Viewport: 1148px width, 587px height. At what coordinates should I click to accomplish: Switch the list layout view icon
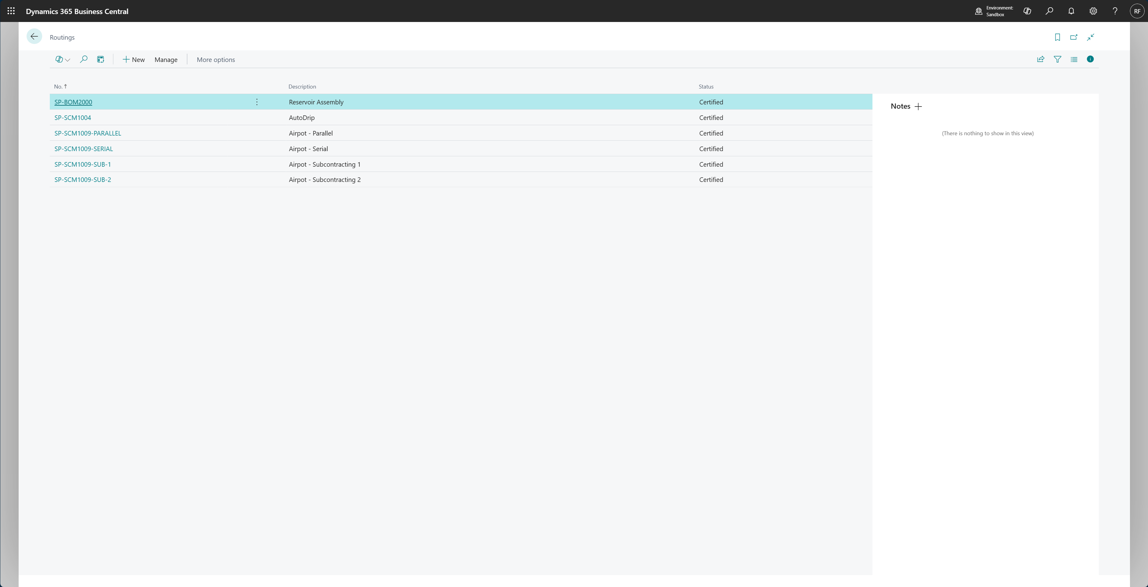coord(1074,59)
